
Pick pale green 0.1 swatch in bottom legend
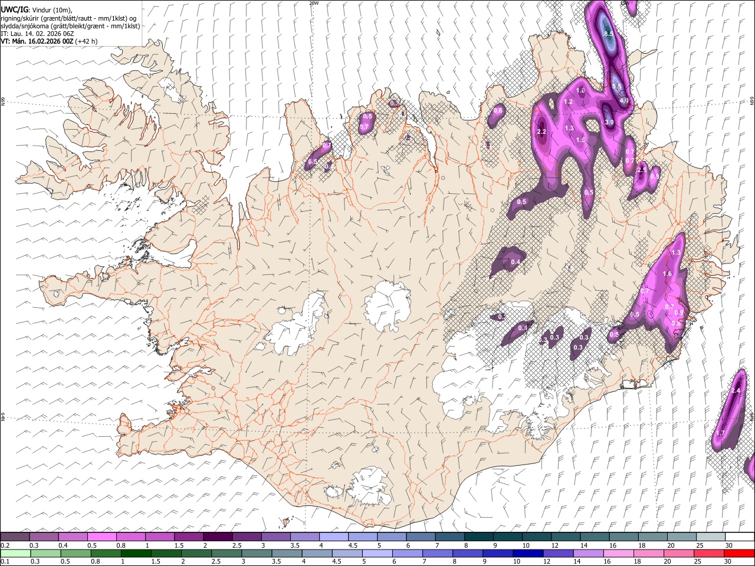point(15,553)
